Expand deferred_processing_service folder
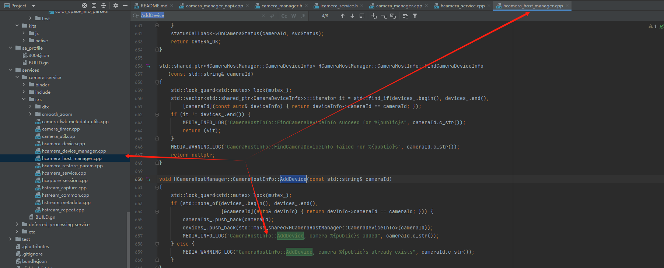 pos(17,224)
